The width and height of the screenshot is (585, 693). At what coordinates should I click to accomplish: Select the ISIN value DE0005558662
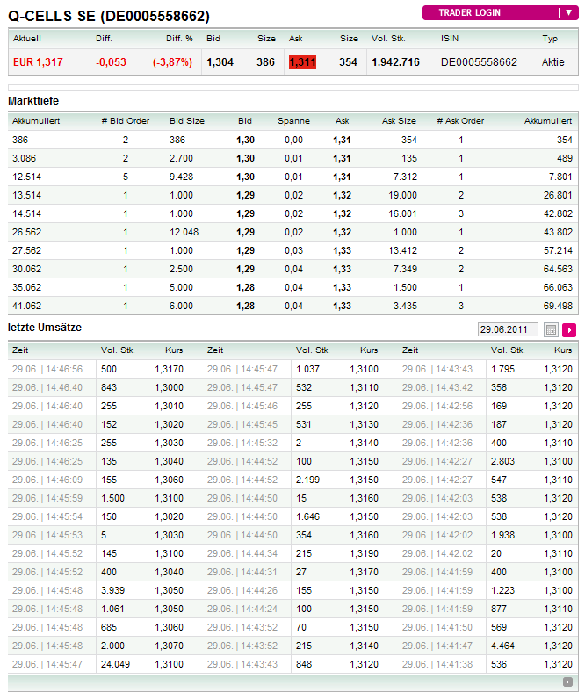click(479, 61)
